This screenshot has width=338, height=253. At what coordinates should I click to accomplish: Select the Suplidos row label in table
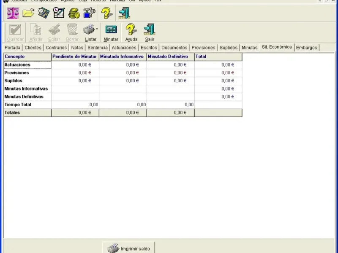click(27, 81)
